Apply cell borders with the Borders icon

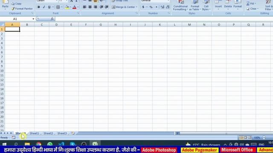(58, 7)
